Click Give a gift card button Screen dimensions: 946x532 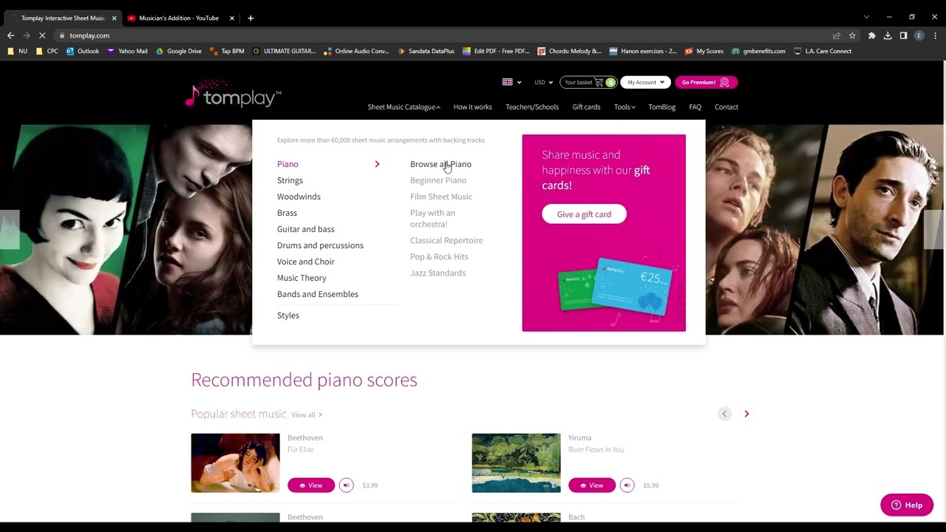(x=584, y=214)
